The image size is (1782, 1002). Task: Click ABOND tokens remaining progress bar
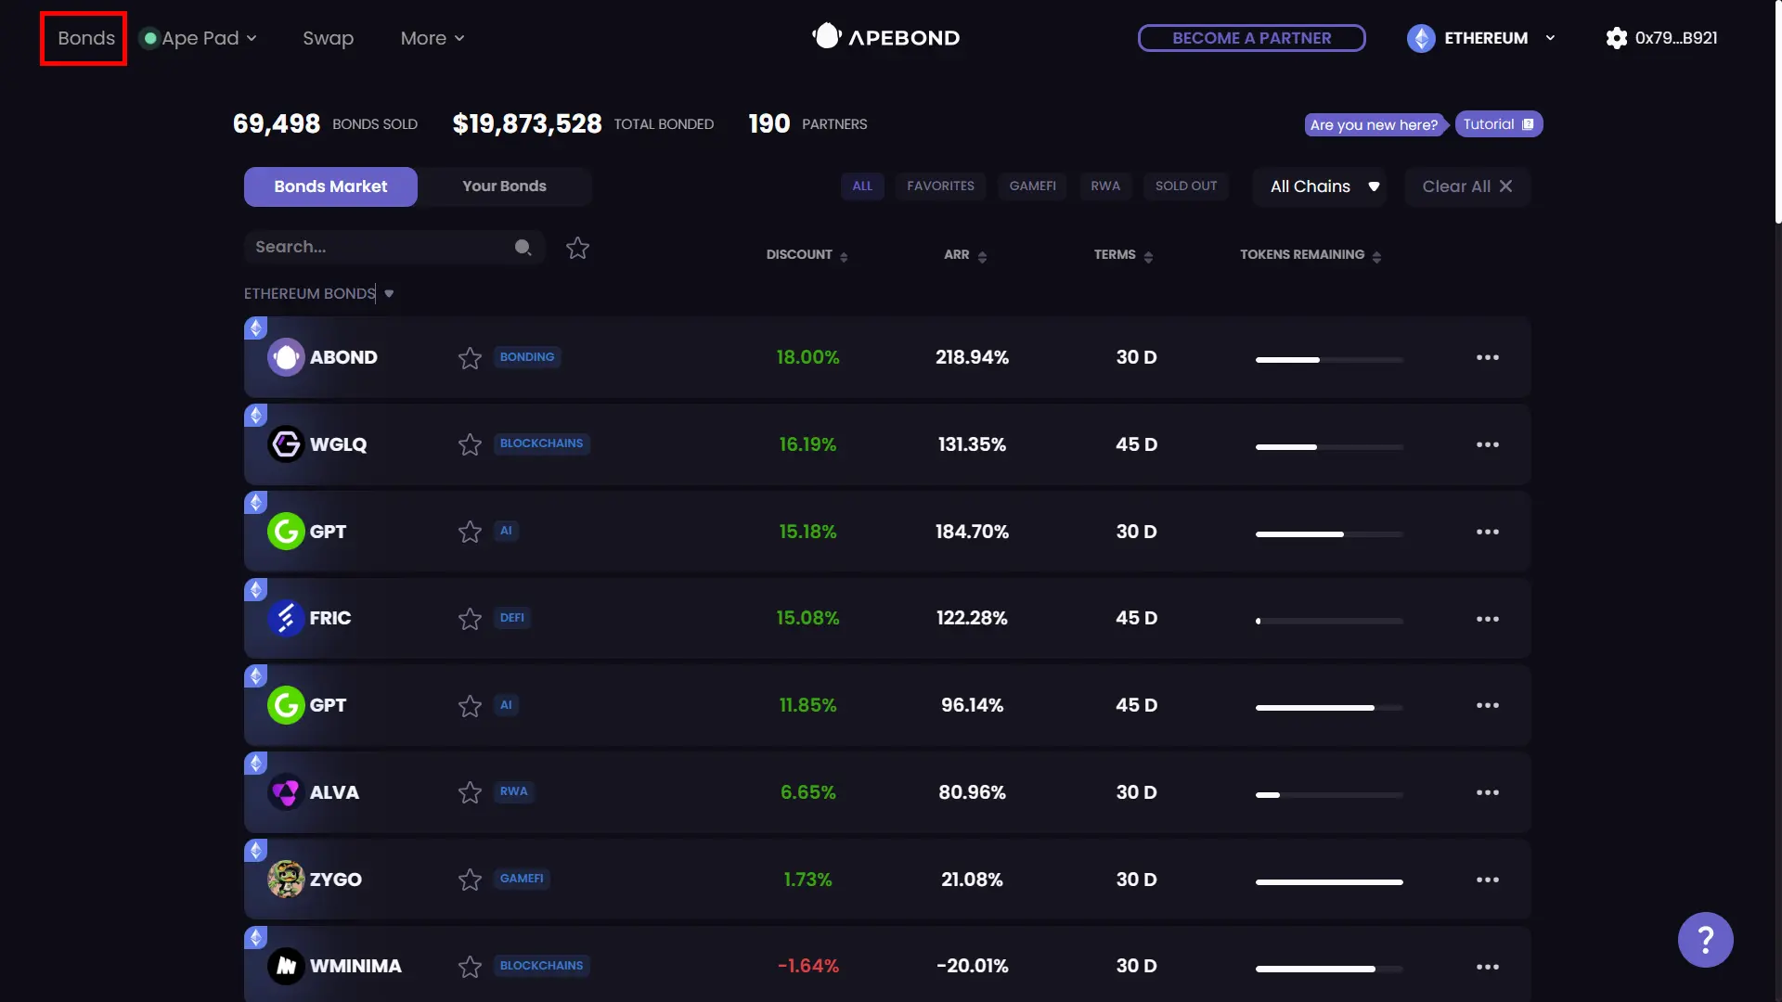pos(1329,360)
